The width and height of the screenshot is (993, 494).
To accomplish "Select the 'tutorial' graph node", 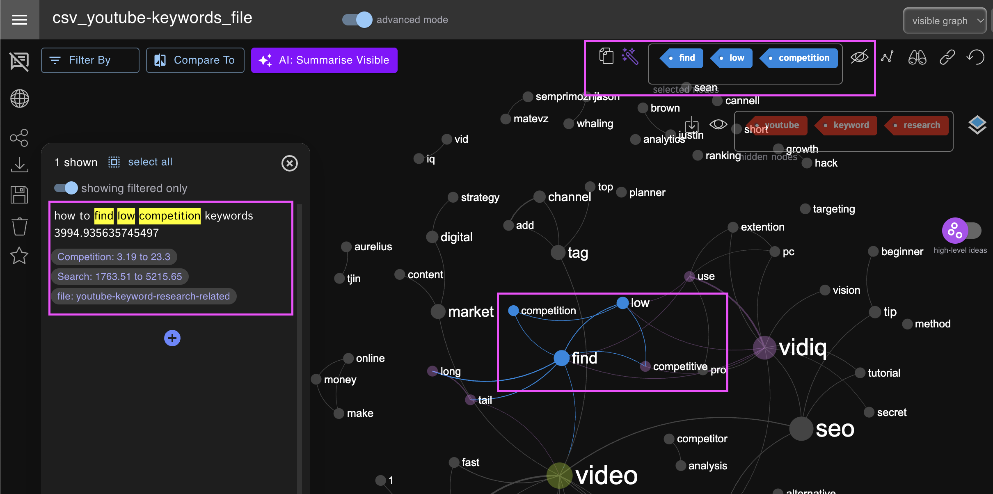I will pyautogui.click(x=860, y=373).
